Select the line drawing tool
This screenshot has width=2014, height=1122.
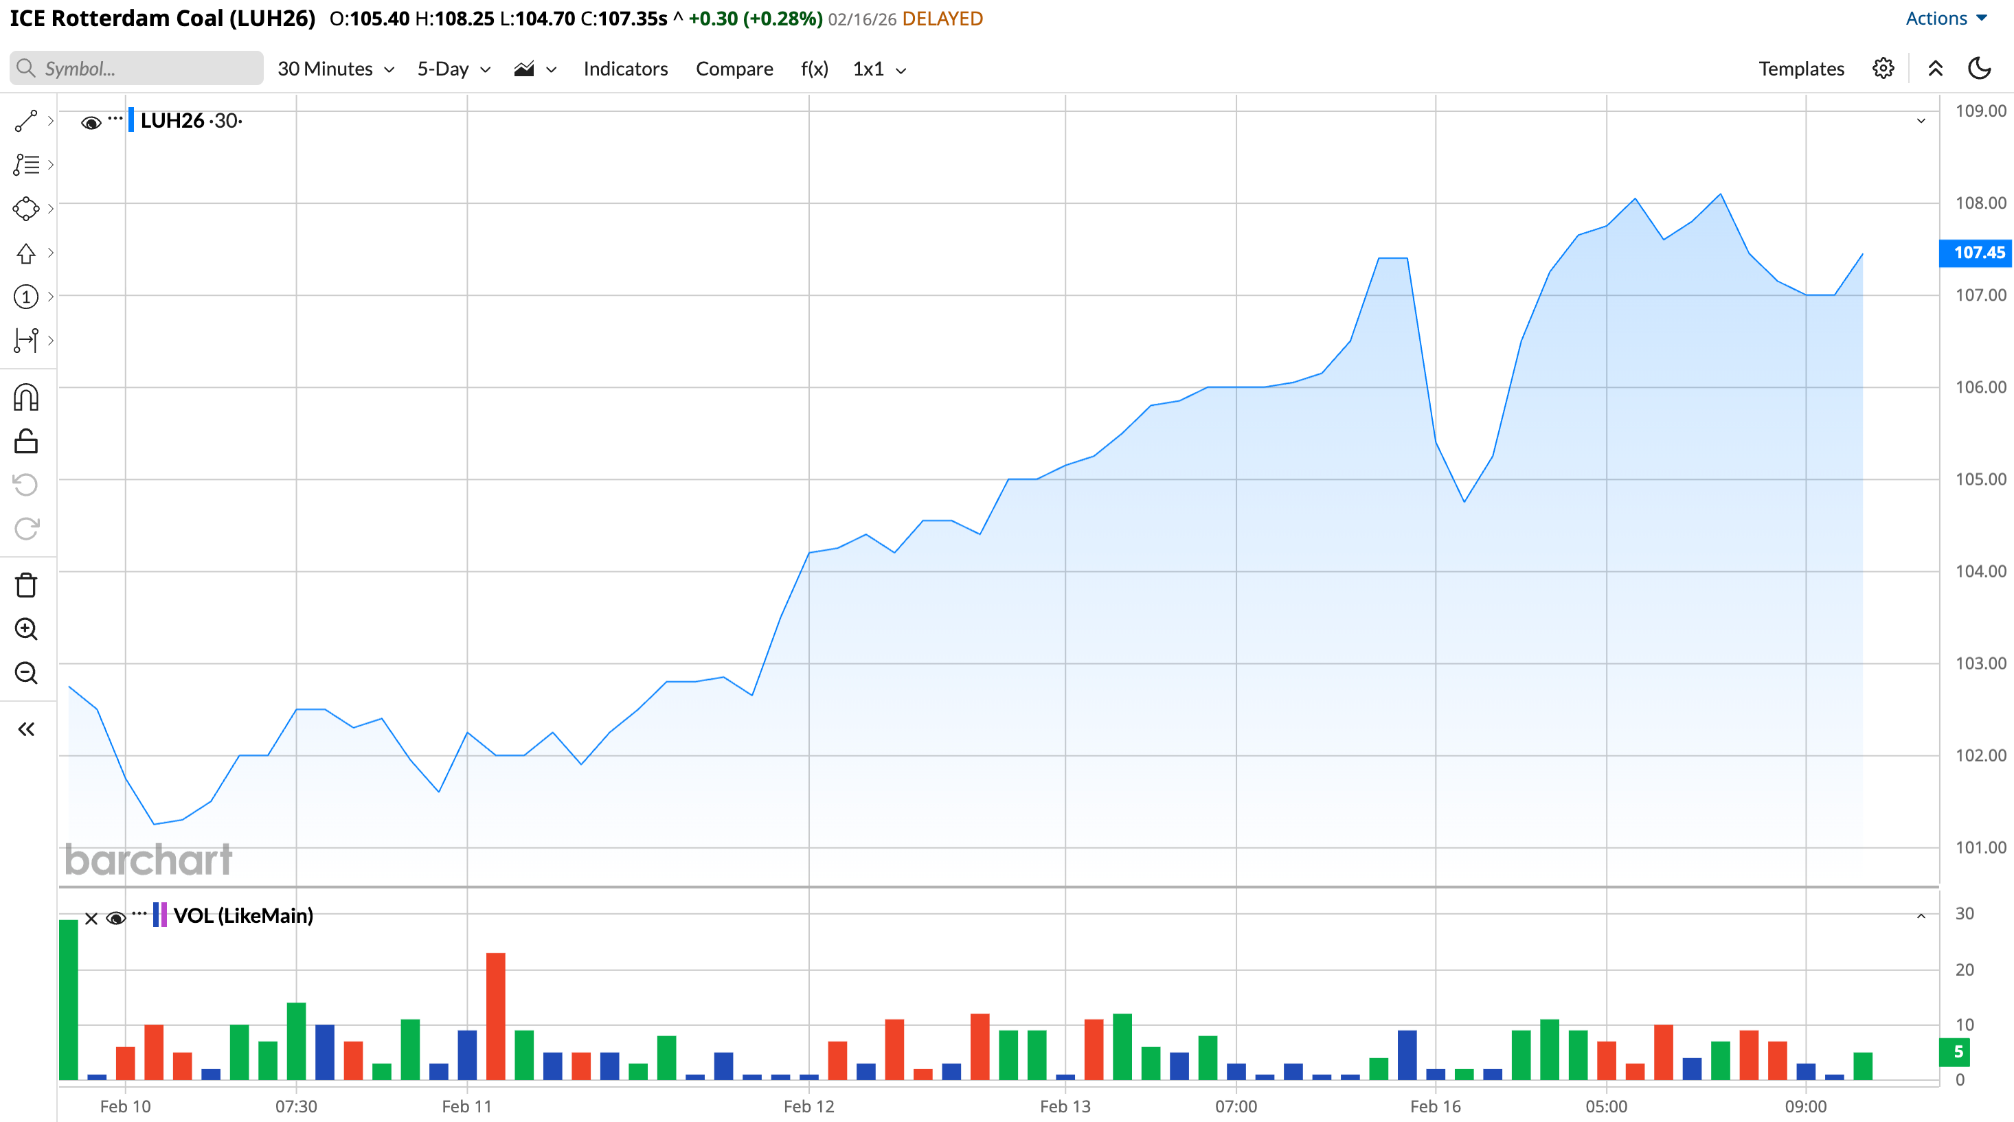tap(26, 121)
